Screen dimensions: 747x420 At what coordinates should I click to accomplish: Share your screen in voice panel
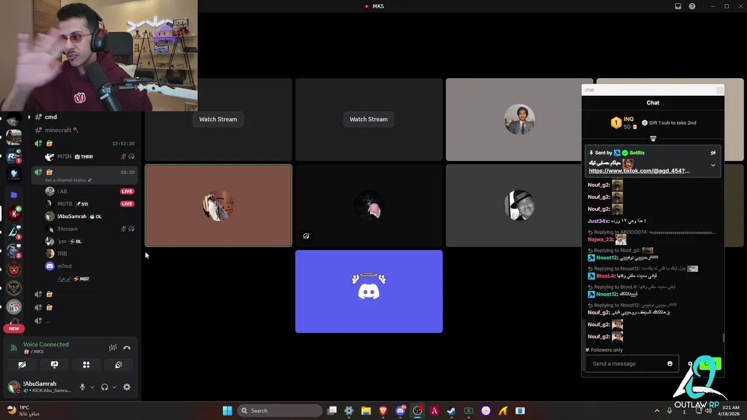click(x=54, y=365)
